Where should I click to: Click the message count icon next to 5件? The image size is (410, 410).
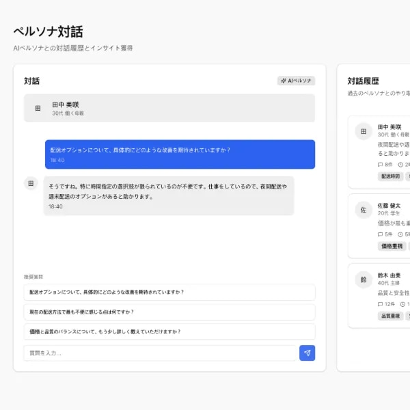tap(380, 234)
